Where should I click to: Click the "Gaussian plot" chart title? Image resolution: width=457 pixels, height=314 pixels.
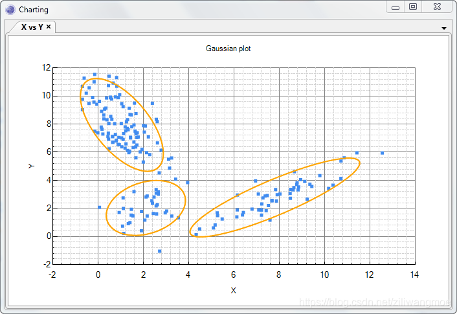pos(229,49)
